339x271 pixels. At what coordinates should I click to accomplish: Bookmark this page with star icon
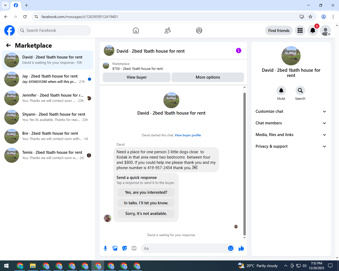pyautogui.click(x=310, y=17)
